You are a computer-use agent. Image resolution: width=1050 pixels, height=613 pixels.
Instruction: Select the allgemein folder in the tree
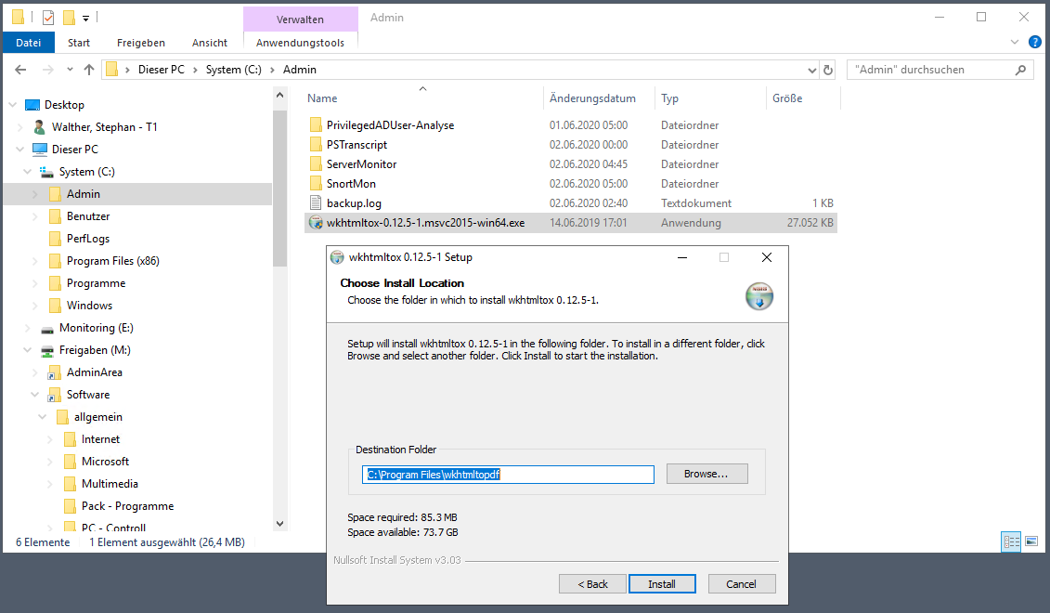point(97,417)
